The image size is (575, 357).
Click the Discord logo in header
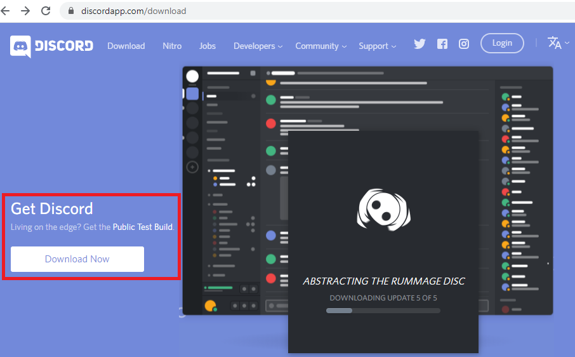52,46
